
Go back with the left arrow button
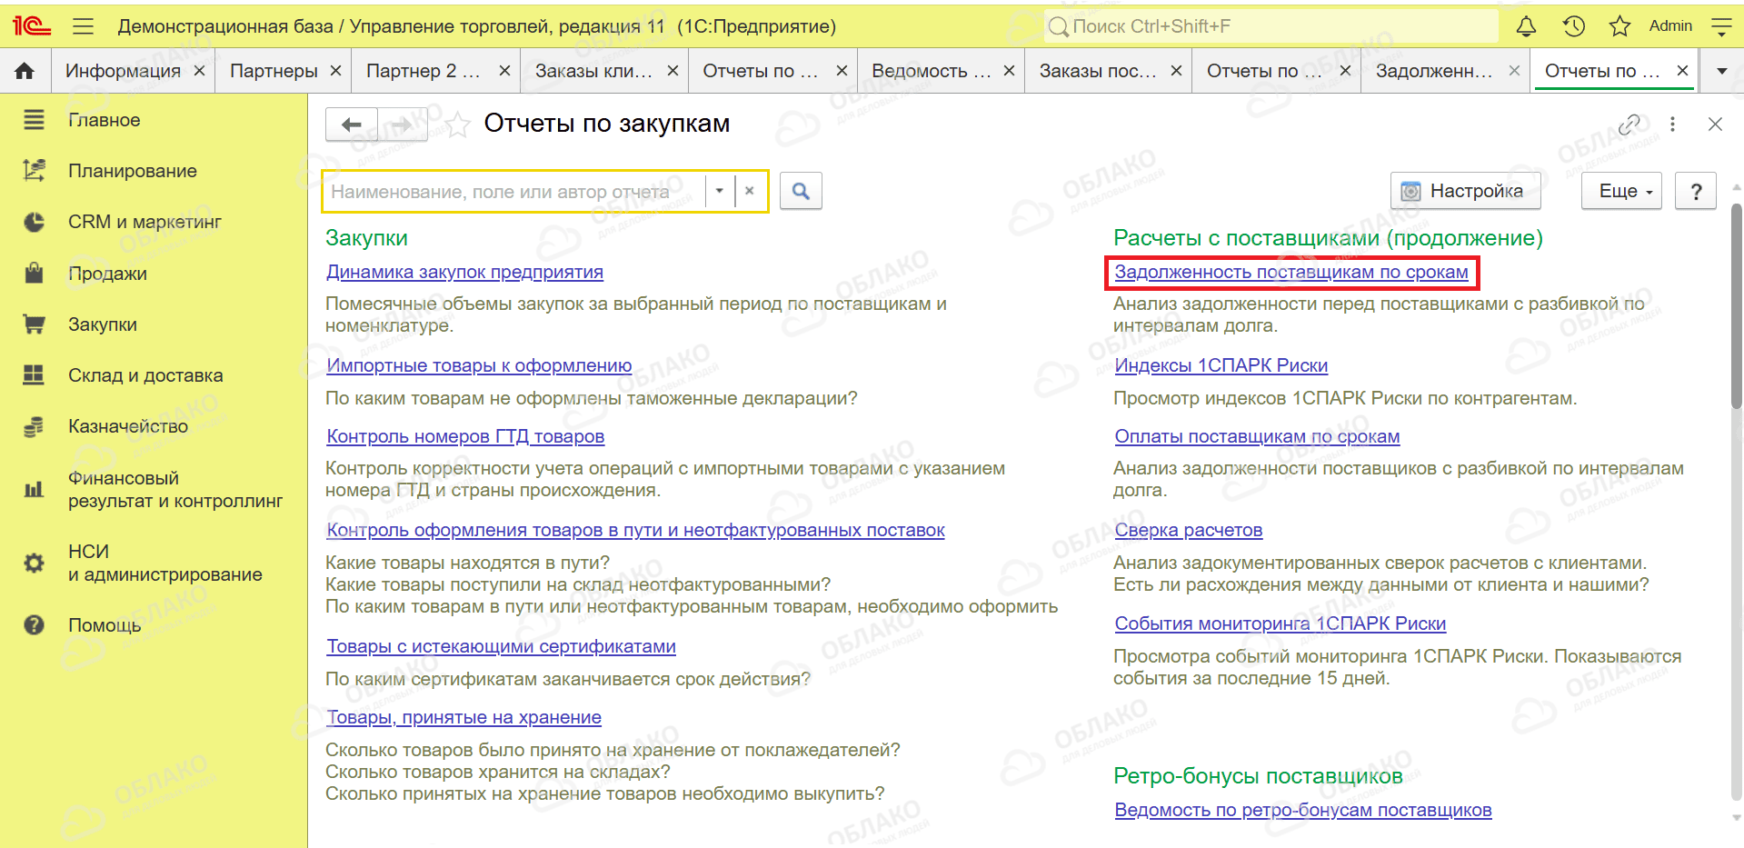(x=352, y=125)
